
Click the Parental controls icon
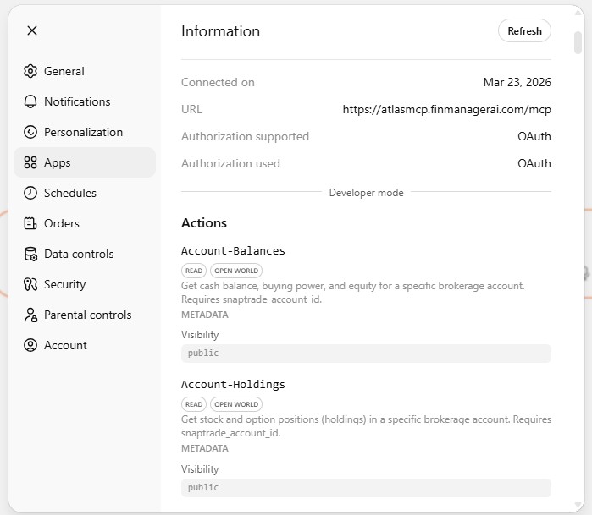[x=30, y=315]
